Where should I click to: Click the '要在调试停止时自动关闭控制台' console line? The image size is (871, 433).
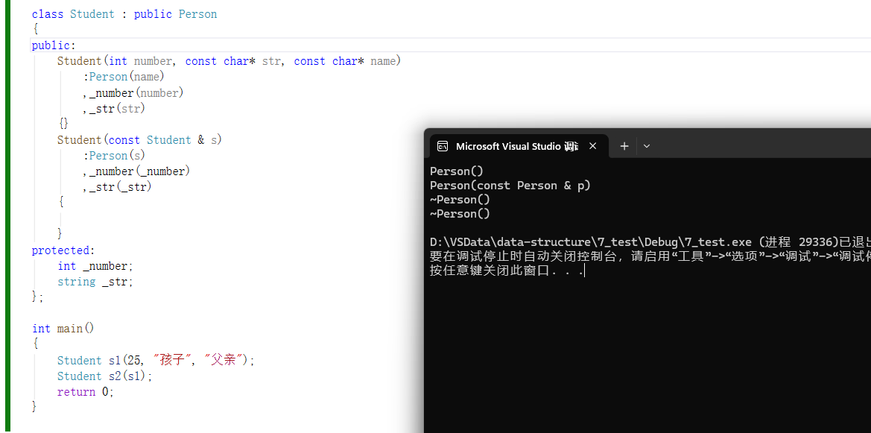point(650,257)
